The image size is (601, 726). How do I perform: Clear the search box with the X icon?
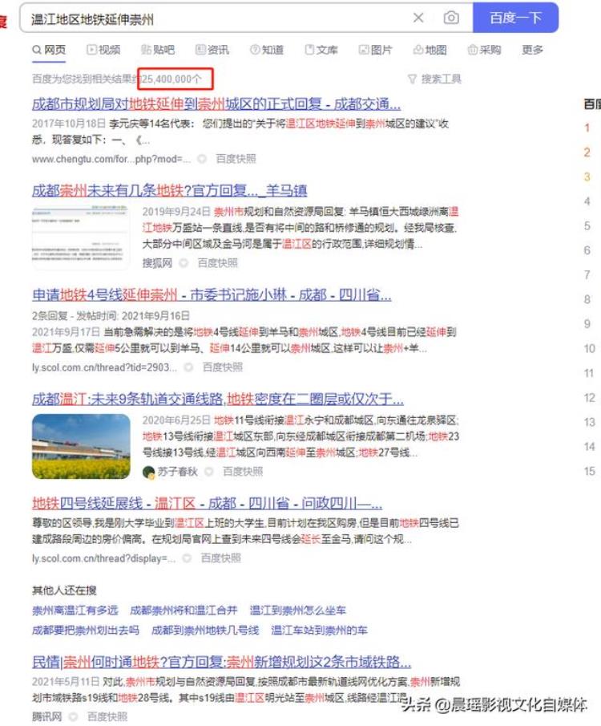[418, 18]
